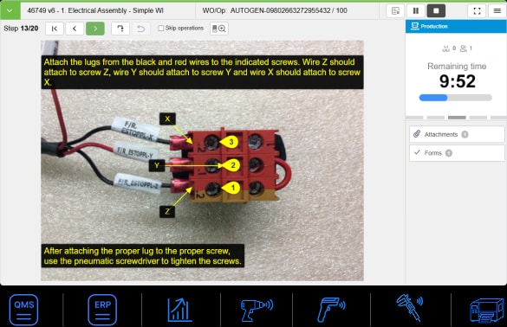Click the jump-to-step arrow icon
Viewport: 507px width, 327px height.
120,29
